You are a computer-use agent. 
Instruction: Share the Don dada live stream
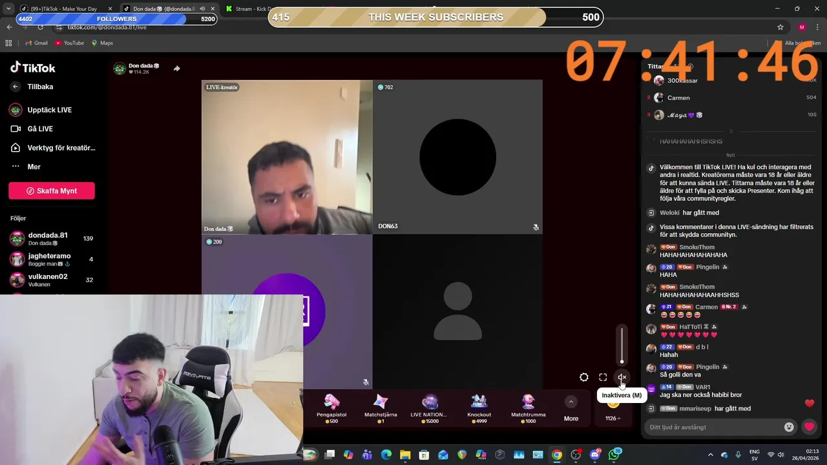coord(176,68)
